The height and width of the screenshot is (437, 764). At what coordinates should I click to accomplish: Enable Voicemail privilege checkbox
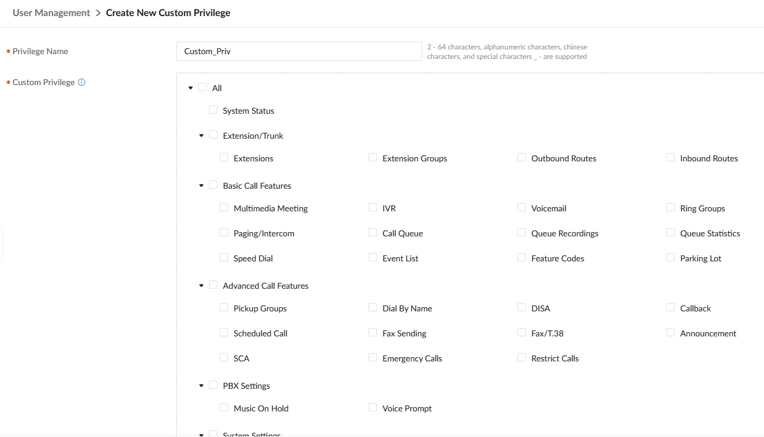[x=522, y=207]
